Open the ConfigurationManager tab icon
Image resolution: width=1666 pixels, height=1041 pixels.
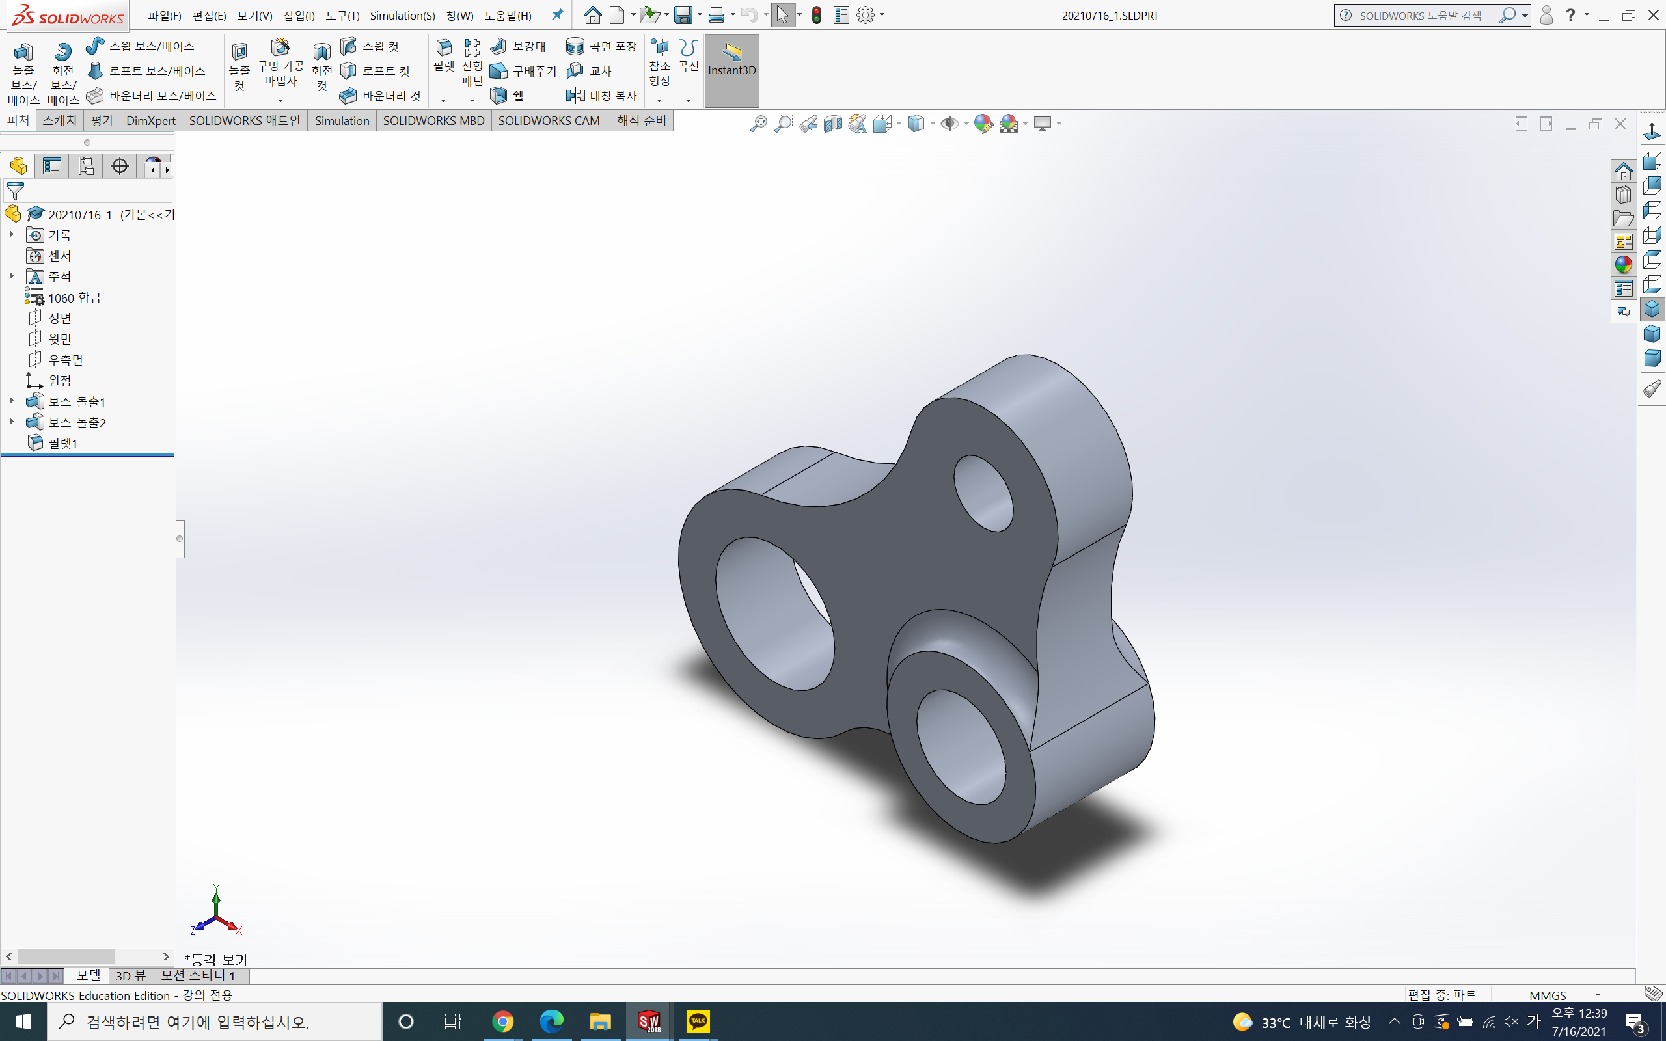[x=85, y=166]
